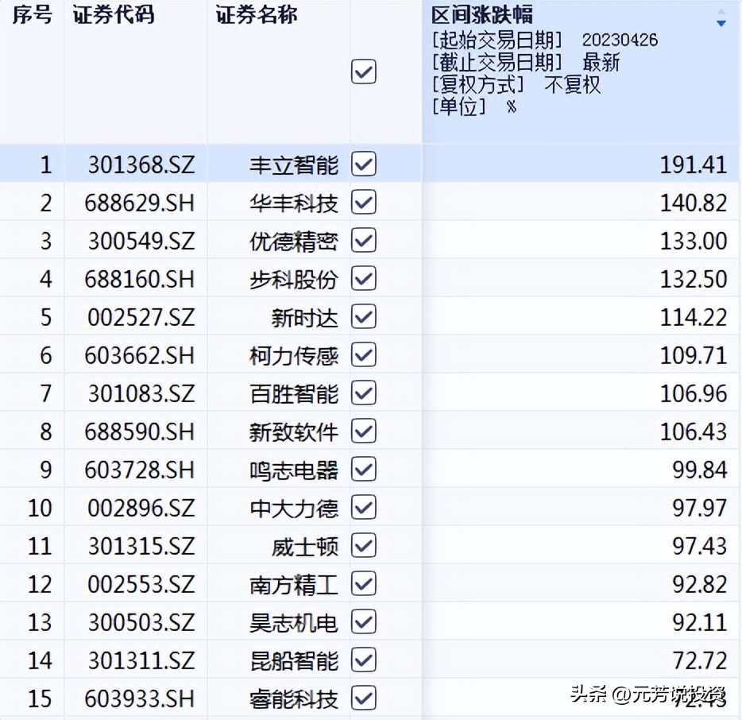
Task: Click the 柯力传感 security name
Action: (x=293, y=355)
